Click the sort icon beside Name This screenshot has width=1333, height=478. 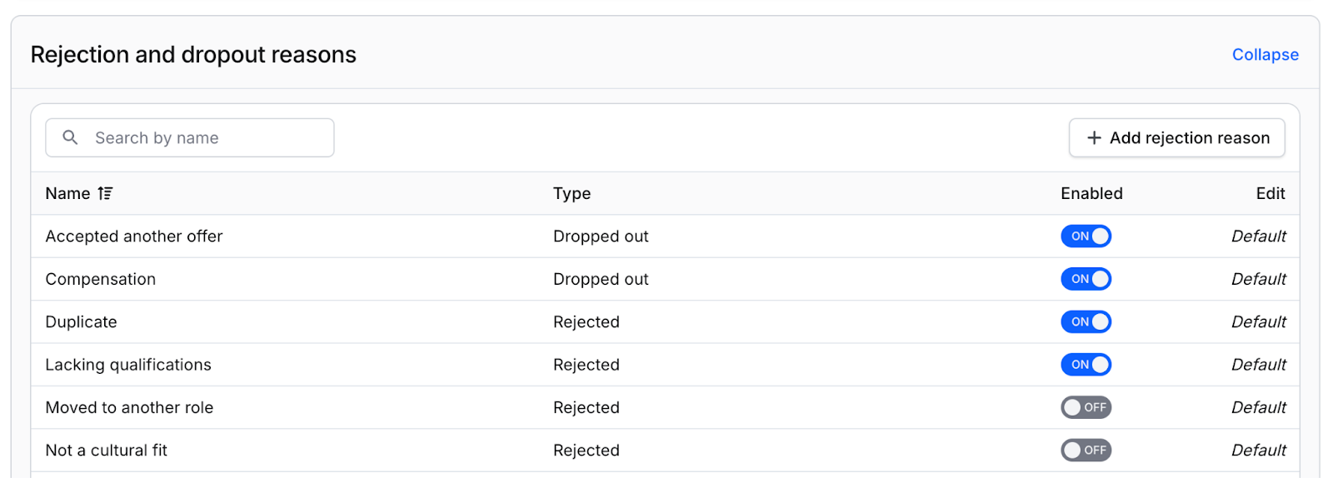click(x=105, y=193)
